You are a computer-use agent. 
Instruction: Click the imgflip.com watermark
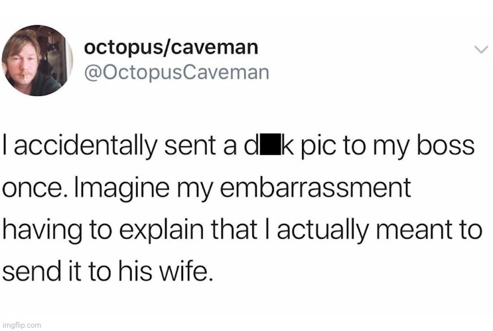pyautogui.click(x=22, y=324)
